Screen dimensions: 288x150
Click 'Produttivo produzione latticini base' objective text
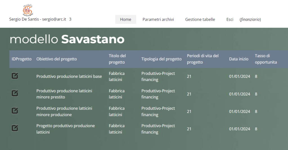click(x=69, y=76)
